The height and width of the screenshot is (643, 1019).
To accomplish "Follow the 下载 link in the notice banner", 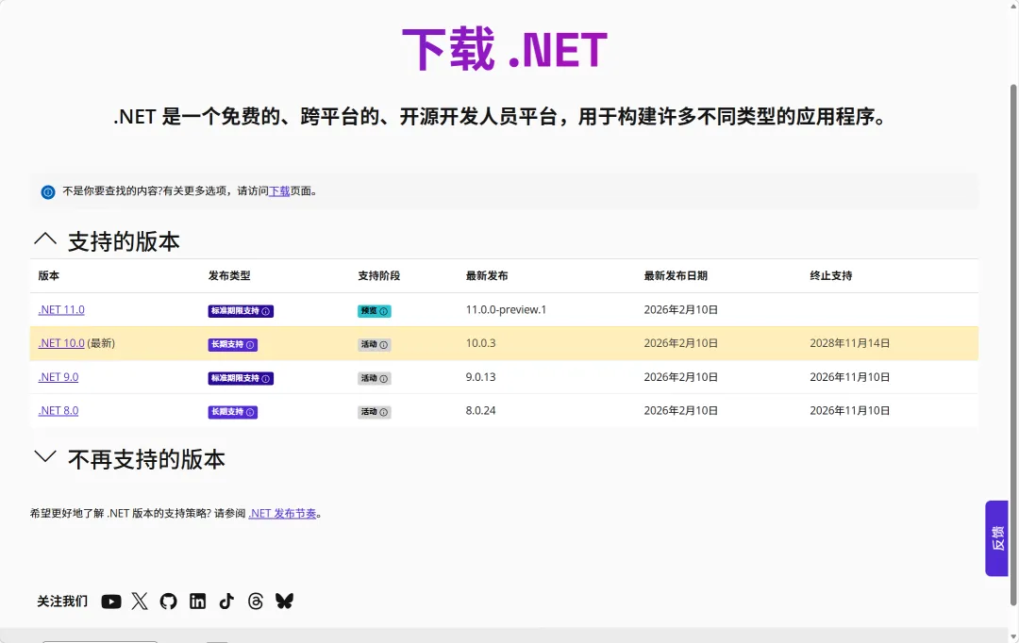I will [x=279, y=191].
